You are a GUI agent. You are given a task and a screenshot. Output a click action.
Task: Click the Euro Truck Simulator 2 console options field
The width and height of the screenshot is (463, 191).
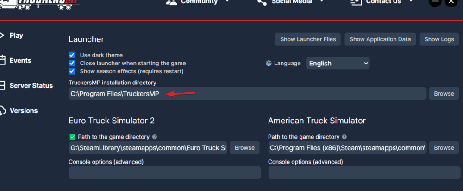(x=165, y=173)
